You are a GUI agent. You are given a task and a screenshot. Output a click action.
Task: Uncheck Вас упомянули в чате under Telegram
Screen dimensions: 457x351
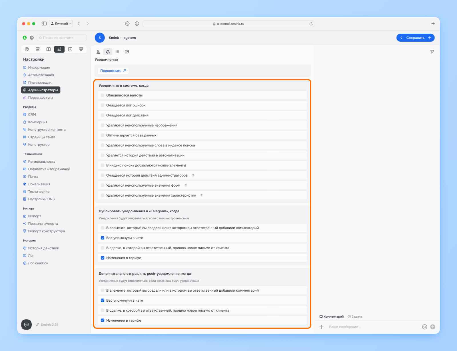tap(103, 238)
